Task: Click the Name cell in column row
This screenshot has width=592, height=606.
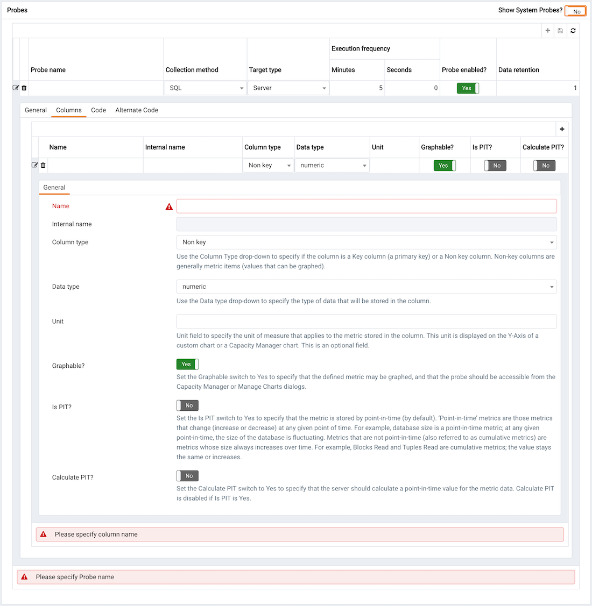Action: pyautogui.click(x=95, y=166)
